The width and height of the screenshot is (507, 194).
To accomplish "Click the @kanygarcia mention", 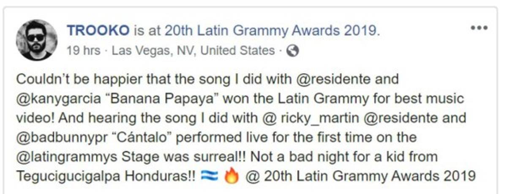I will pos(56,99).
